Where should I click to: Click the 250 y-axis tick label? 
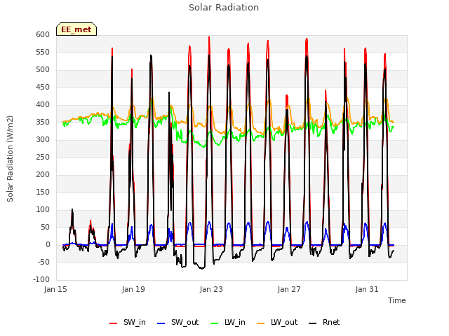coord(43,157)
